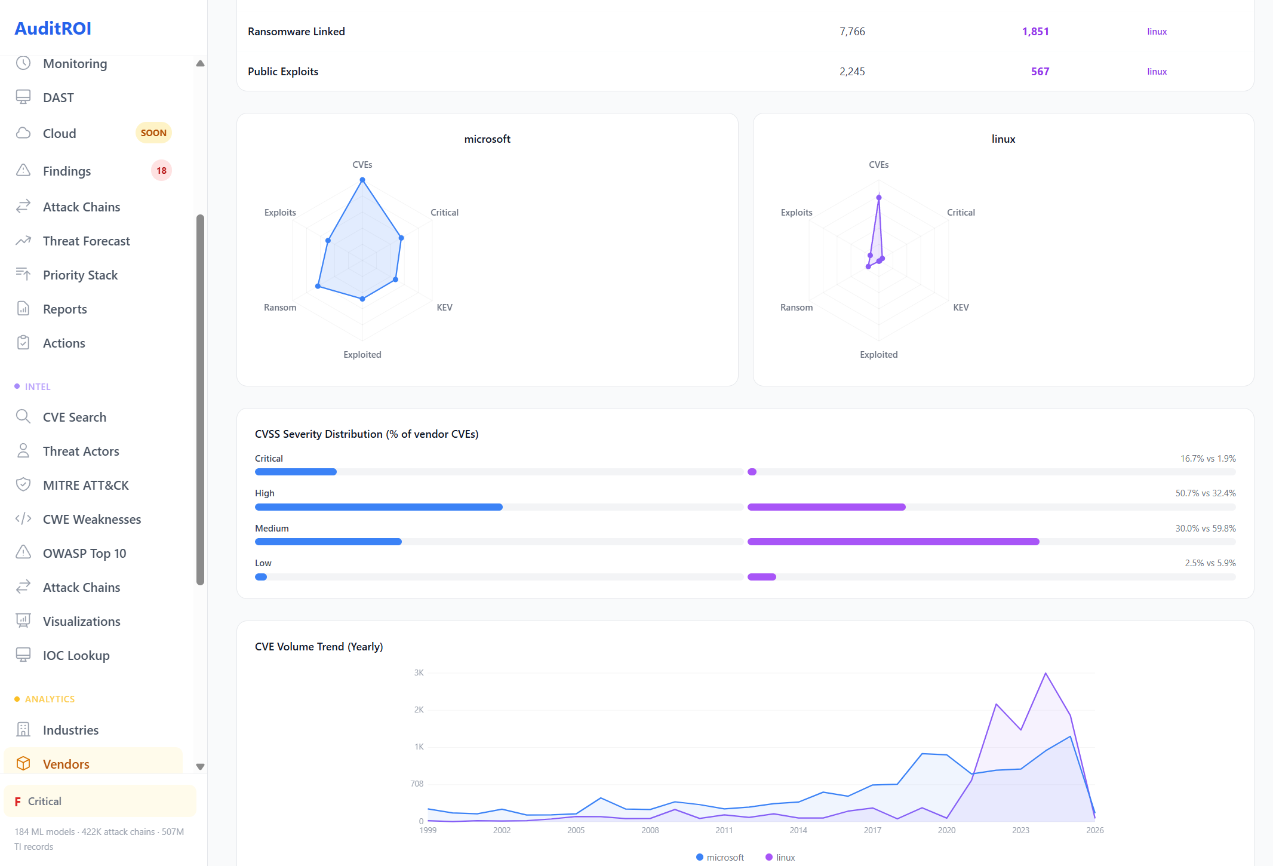
Task: Toggle the microsoft series in the legend
Action: pos(719,856)
